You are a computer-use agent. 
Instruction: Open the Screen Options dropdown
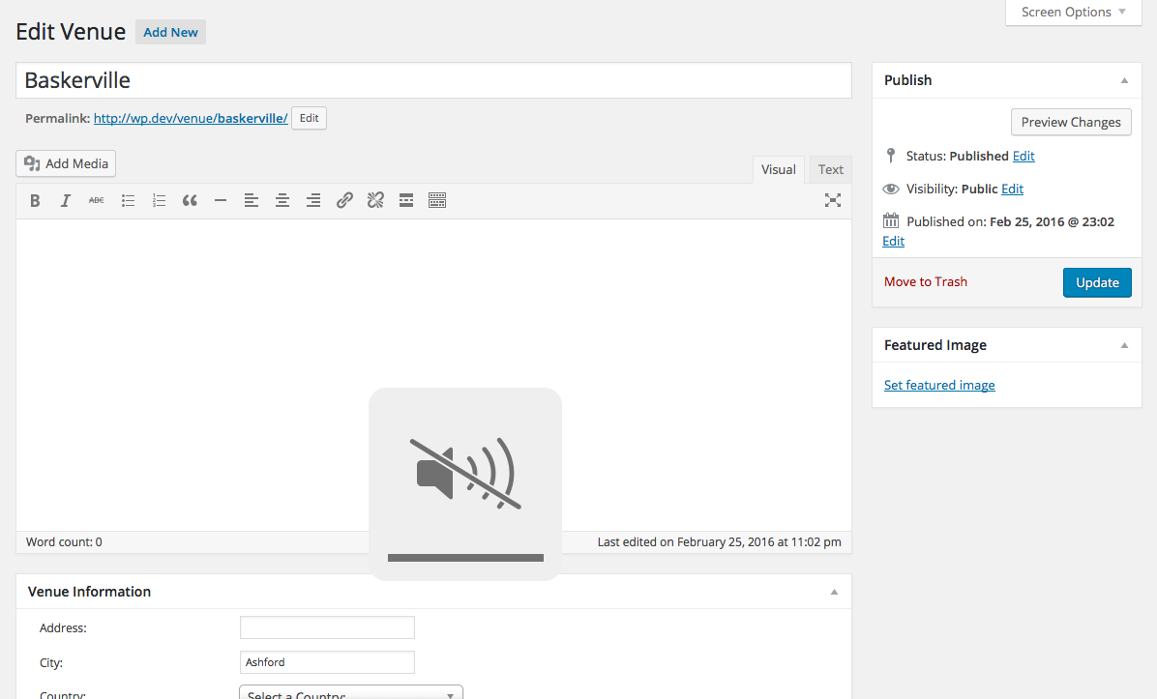1074,13
